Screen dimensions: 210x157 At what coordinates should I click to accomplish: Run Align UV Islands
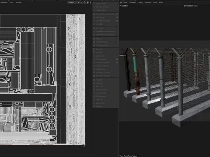[x=105, y=66]
